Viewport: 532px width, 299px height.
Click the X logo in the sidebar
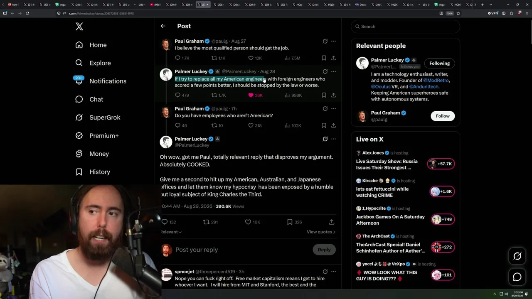tap(79, 27)
